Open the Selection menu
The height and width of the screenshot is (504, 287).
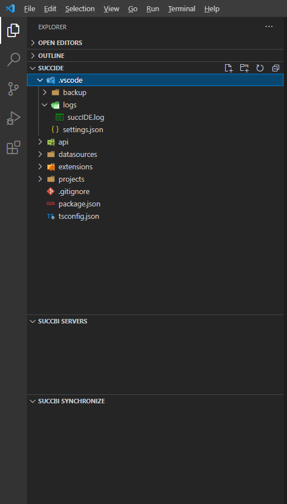point(80,8)
